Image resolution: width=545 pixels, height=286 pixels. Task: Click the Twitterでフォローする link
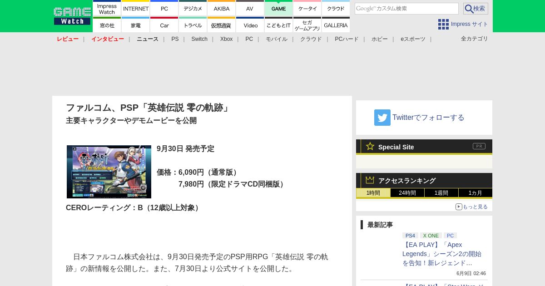428,118
